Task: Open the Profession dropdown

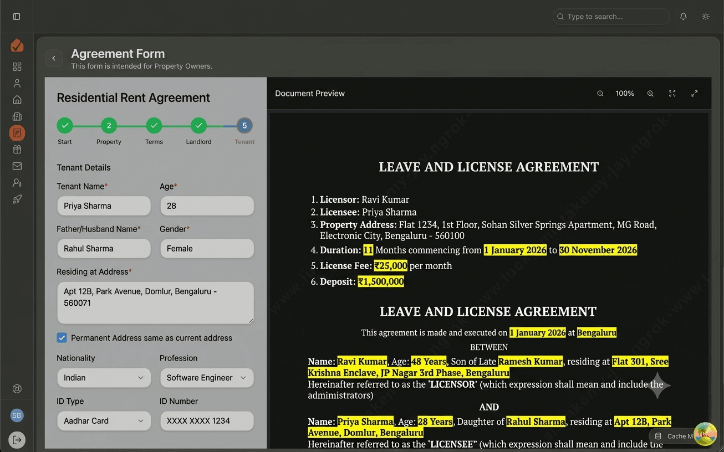Action: (207, 378)
